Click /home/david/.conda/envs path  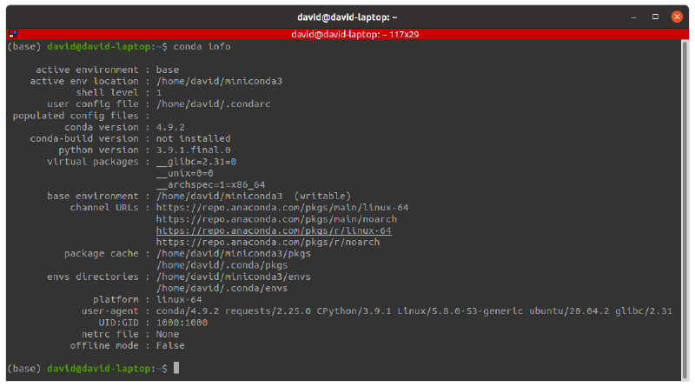tap(222, 288)
